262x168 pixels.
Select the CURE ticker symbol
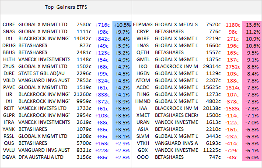pyautogui.click(x=9, y=25)
